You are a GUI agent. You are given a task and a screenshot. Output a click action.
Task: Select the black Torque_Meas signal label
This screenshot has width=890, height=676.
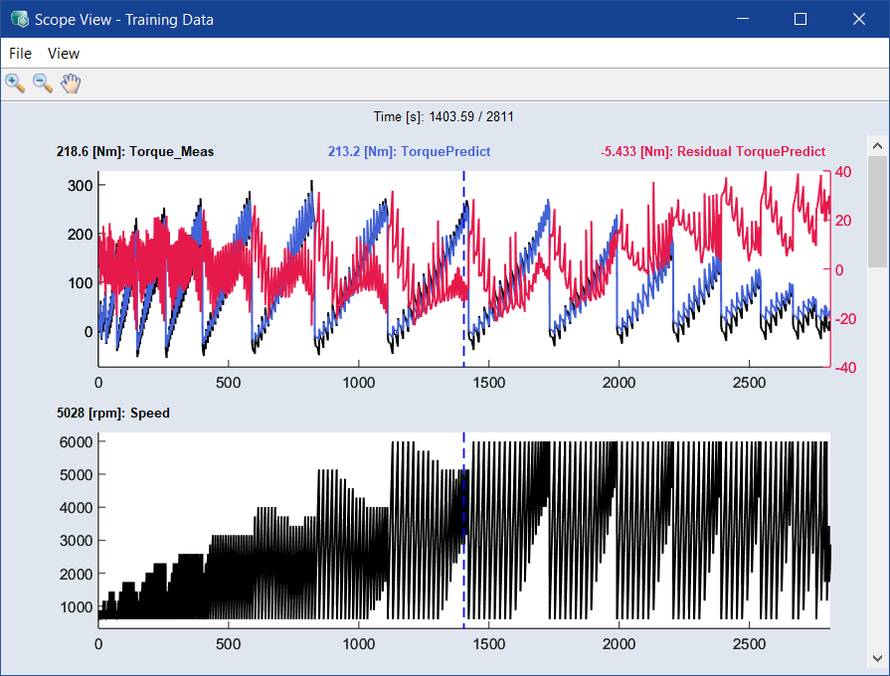(135, 152)
